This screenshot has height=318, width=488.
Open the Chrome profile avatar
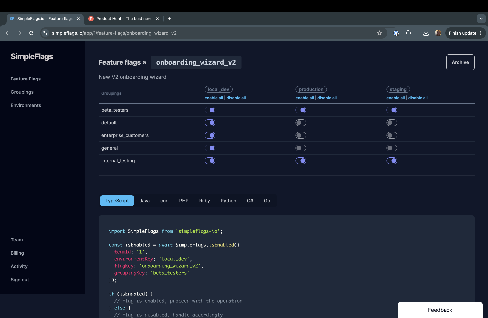[x=438, y=33]
